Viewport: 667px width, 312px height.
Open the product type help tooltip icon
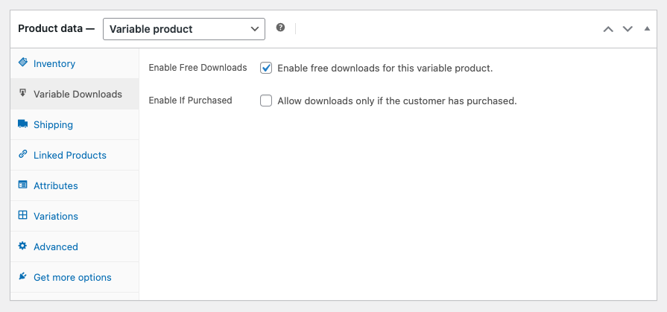click(x=280, y=28)
